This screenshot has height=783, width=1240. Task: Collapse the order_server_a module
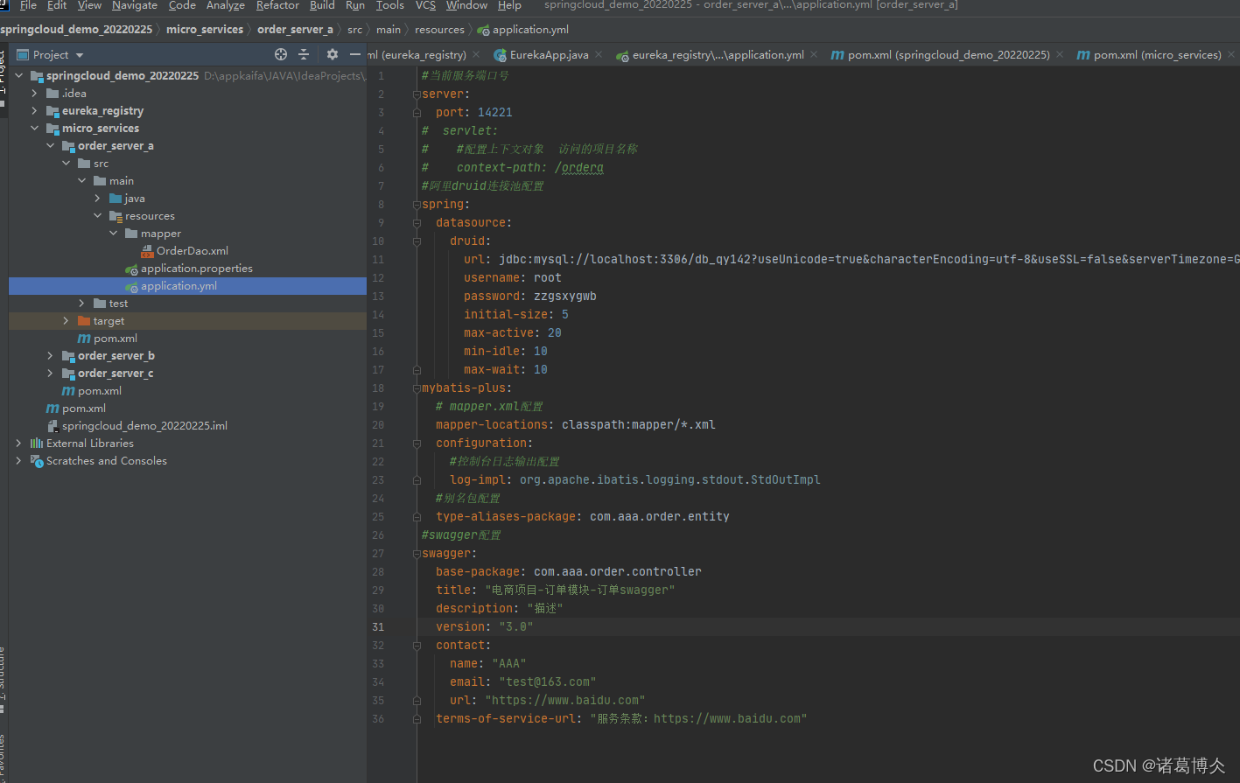tap(50, 146)
